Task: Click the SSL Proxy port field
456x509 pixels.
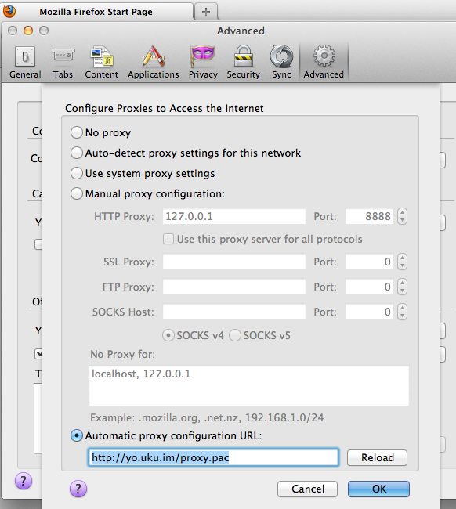Action: tap(369, 262)
